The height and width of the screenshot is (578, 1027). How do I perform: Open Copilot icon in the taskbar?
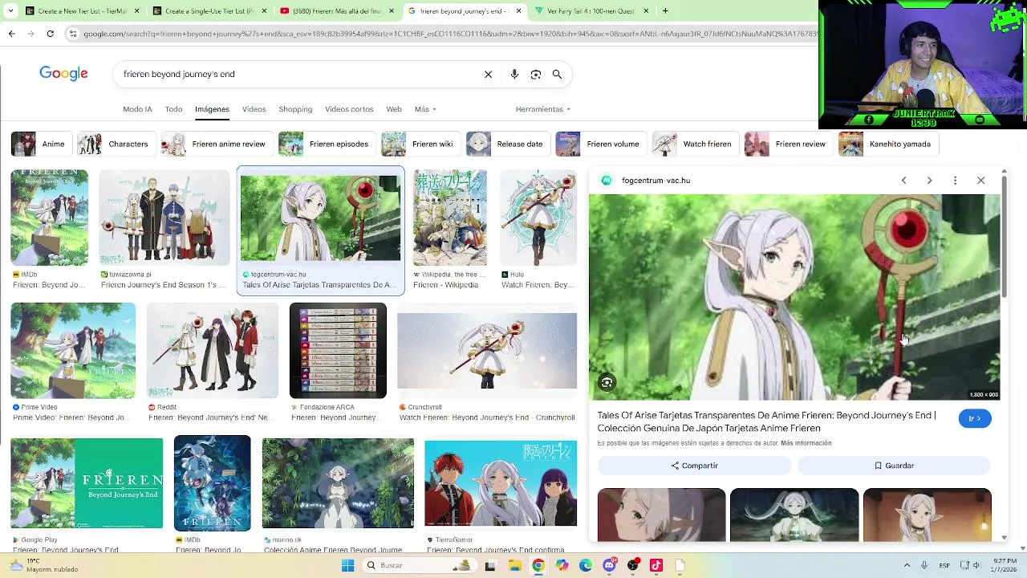click(562, 565)
